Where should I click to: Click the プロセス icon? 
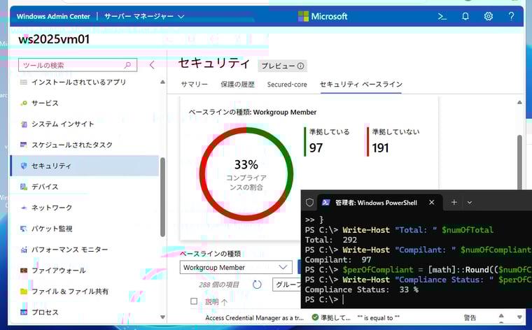23,313
